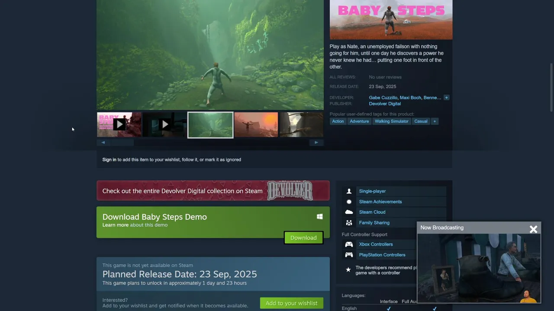Play the first Baby Steps trailer thumbnail
Viewport: 554px width, 311px height.
(x=119, y=125)
